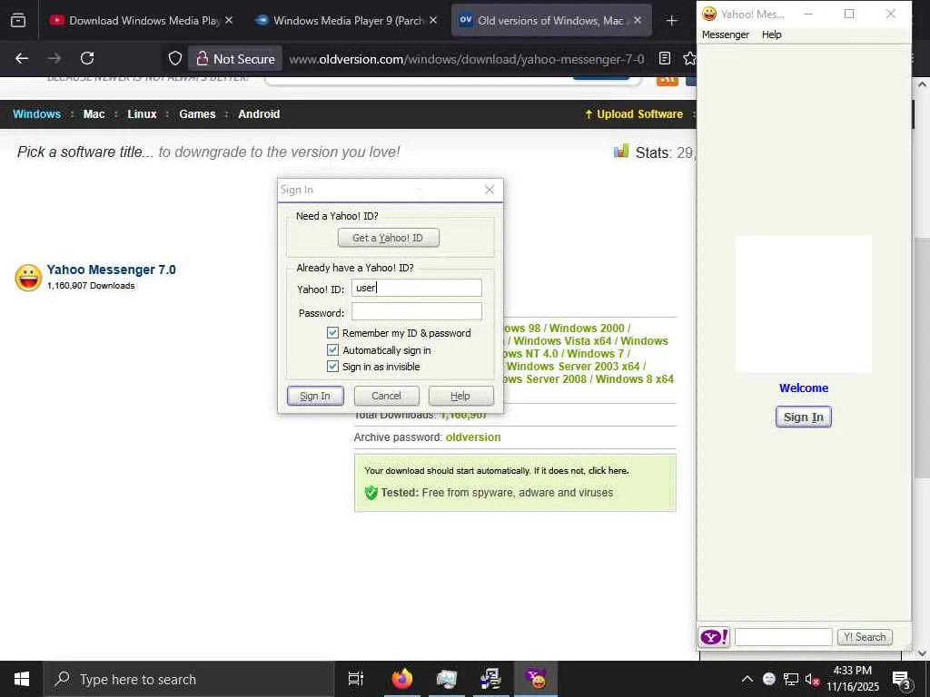
Task: Click the muted volume tray icon
Action: click(811, 679)
